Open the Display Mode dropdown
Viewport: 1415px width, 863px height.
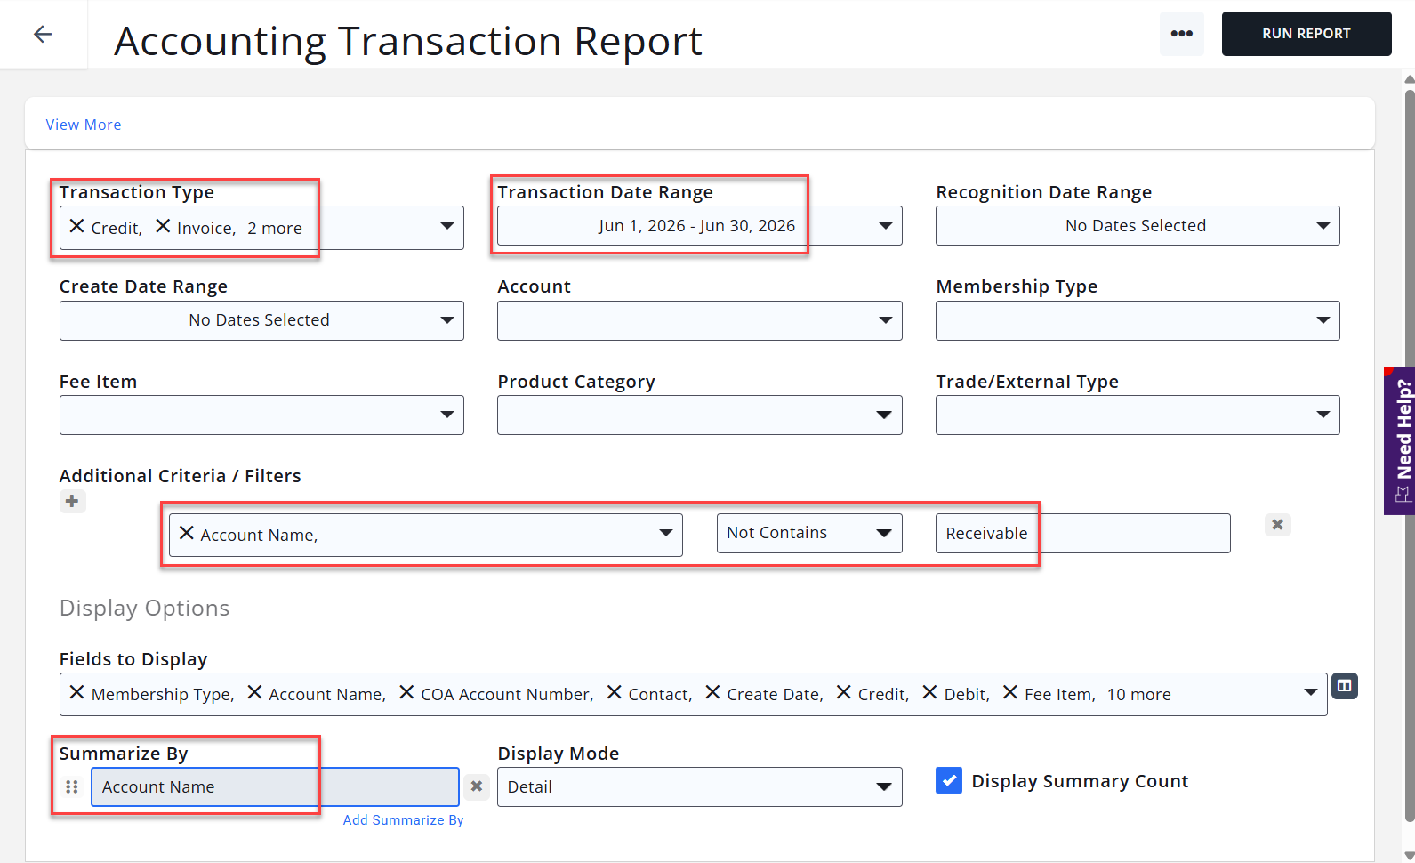tap(699, 787)
